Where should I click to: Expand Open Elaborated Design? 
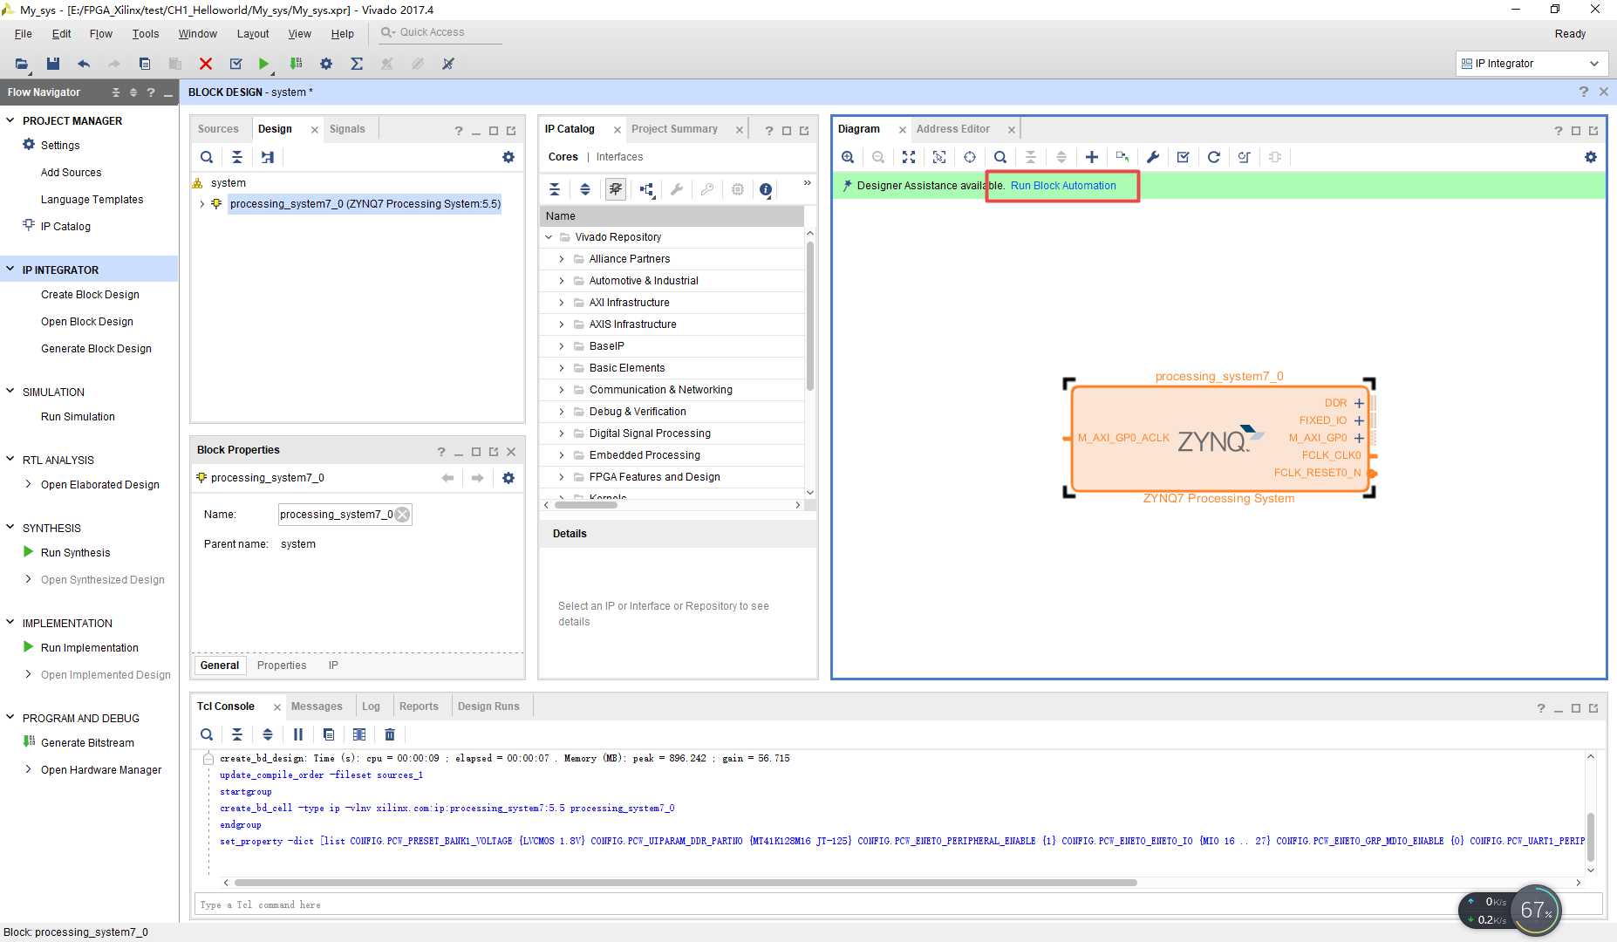tap(29, 484)
